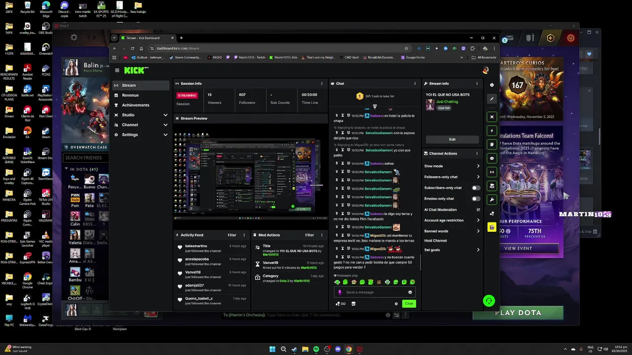Image resolution: width=632 pixels, height=355 pixels.
Task: Select the pencil edit icon in right sidebar
Action: coord(492,99)
